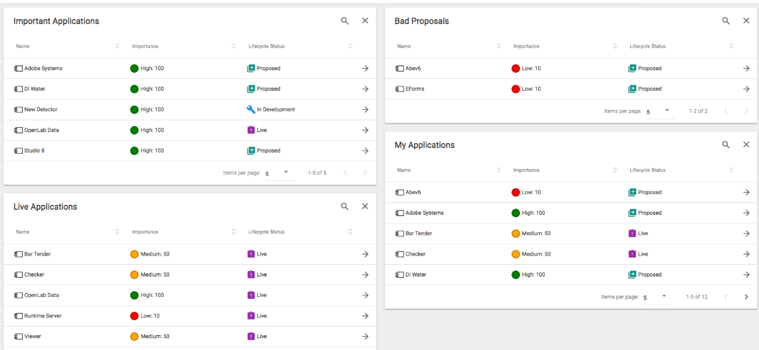Open the Bar Tender entry in My Applications
This screenshot has width=759, height=350.
click(x=418, y=233)
